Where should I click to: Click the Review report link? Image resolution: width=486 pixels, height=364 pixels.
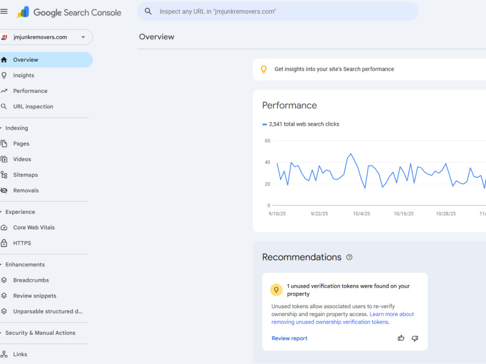coord(289,338)
